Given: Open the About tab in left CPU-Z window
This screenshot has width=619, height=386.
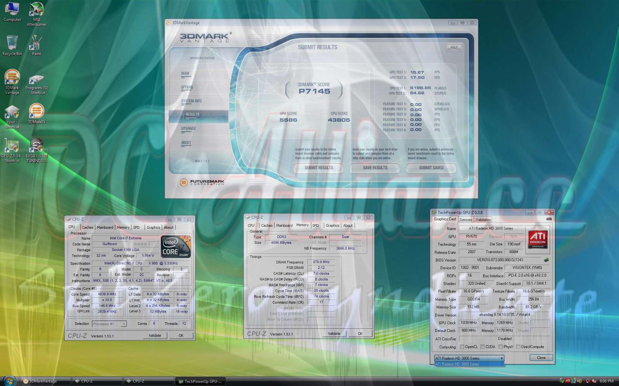Looking at the screenshot, I should (x=168, y=228).
